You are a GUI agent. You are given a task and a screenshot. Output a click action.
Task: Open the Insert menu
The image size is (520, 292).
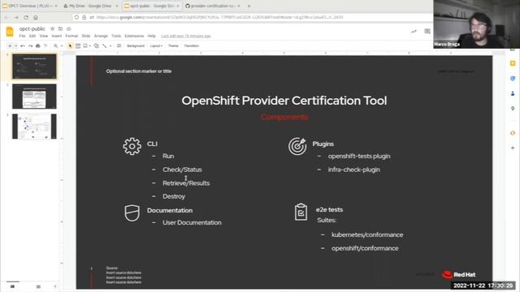tap(57, 36)
